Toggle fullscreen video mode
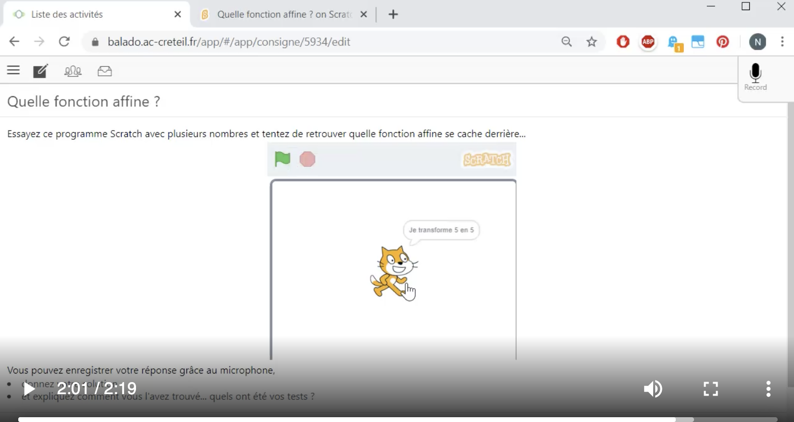 (x=710, y=388)
